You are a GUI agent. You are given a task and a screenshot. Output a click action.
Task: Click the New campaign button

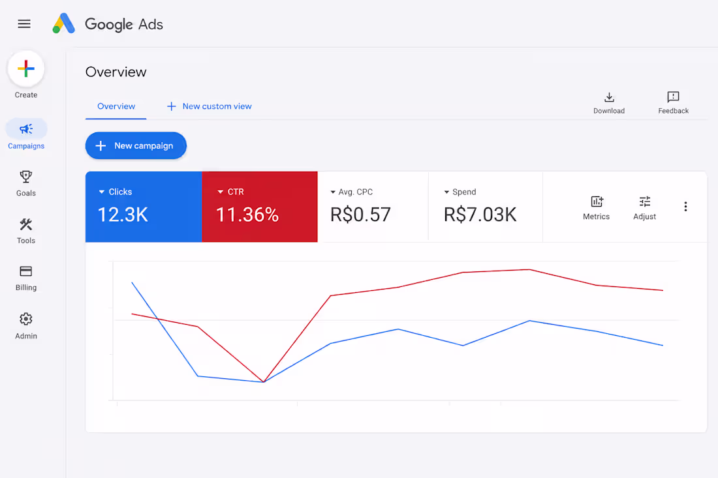[136, 145]
